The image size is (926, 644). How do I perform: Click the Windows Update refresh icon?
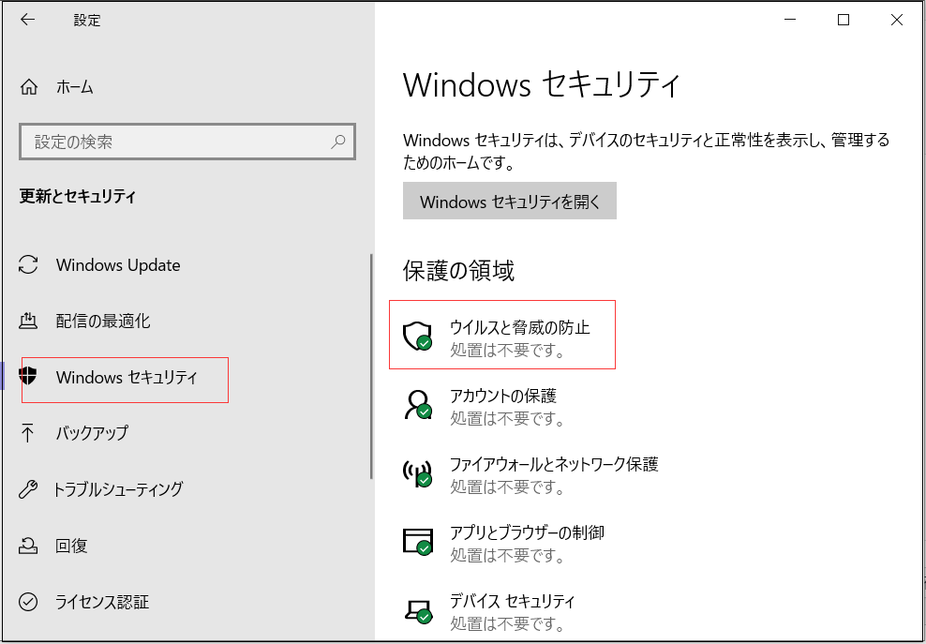tap(28, 265)
